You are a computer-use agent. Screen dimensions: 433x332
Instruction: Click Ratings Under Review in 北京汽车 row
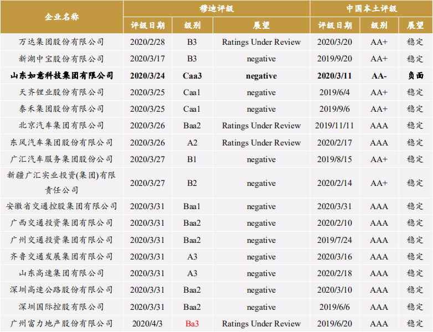point(261,126)
